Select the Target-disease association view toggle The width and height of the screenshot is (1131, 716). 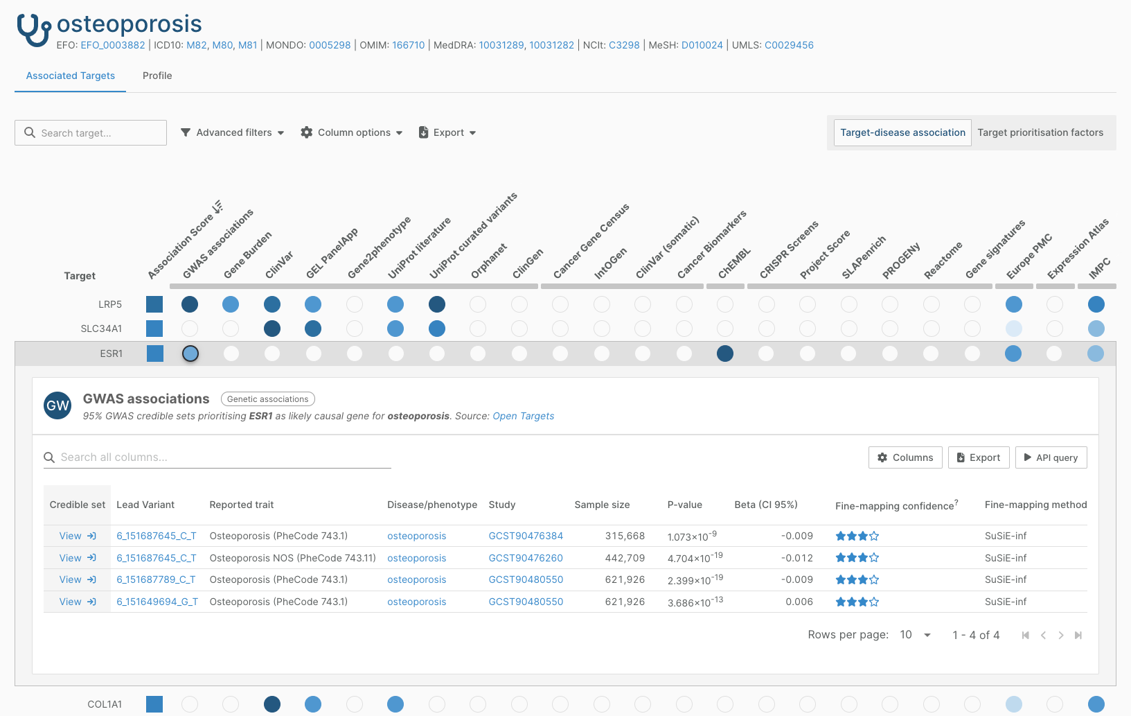pos(902,132)
